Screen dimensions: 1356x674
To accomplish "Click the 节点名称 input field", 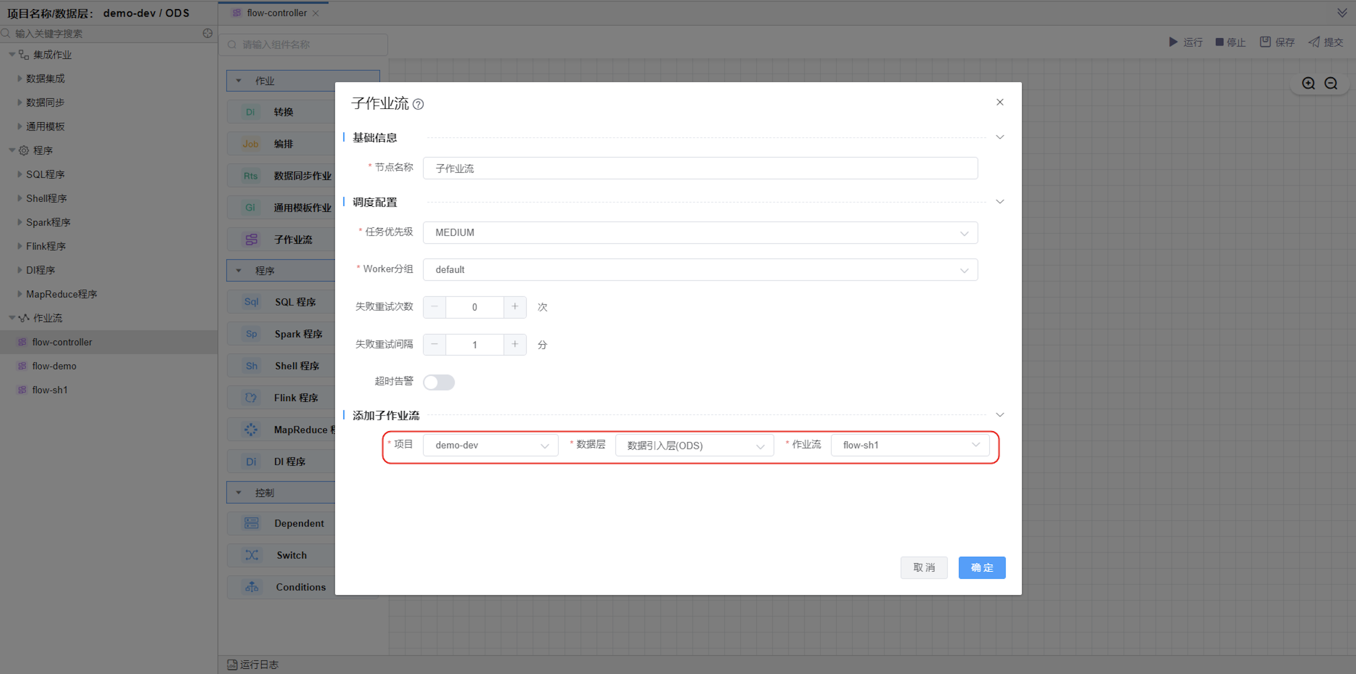I will click(x=700, y=168).
